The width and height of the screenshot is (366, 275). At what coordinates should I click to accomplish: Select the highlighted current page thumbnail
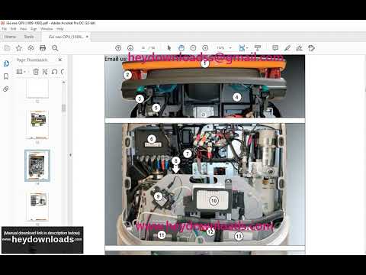[37, 166]
